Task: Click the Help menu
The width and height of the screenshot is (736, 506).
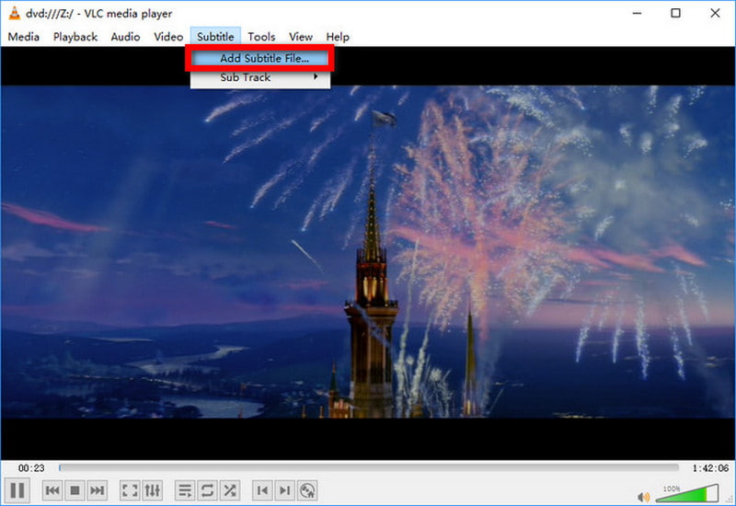Action: click(338, 37)
